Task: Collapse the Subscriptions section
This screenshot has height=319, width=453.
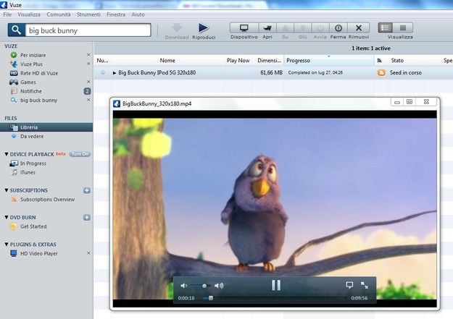Action: pos(7,190)
